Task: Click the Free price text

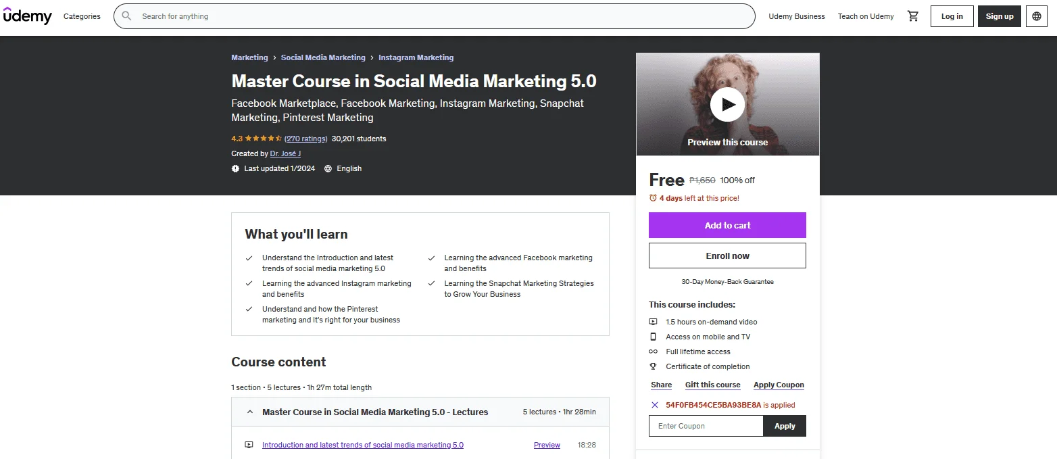Action: tap(666, 180)
